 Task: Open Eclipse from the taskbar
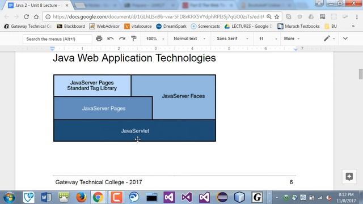[x=222, y=197]
